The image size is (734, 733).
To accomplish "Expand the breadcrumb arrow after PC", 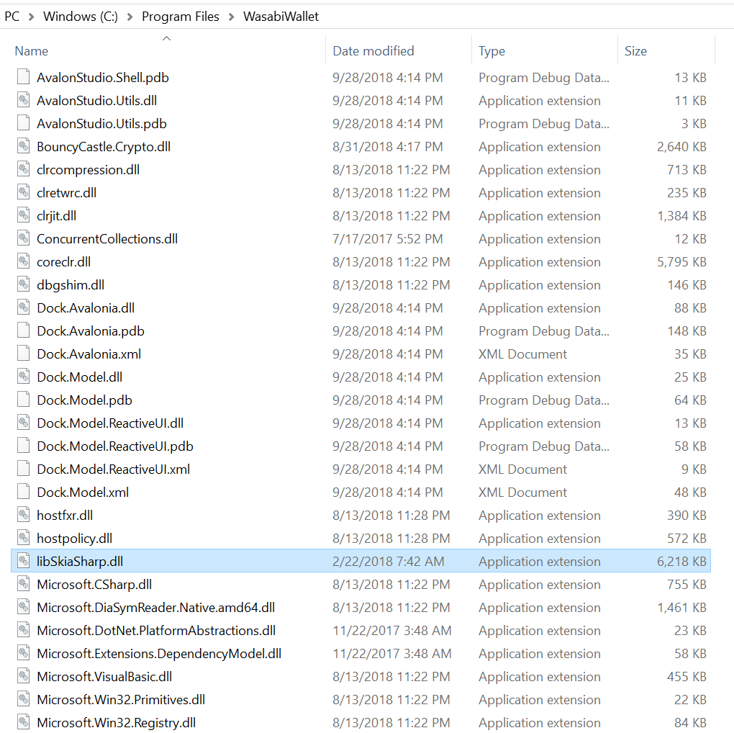I will tap(32, 17).
